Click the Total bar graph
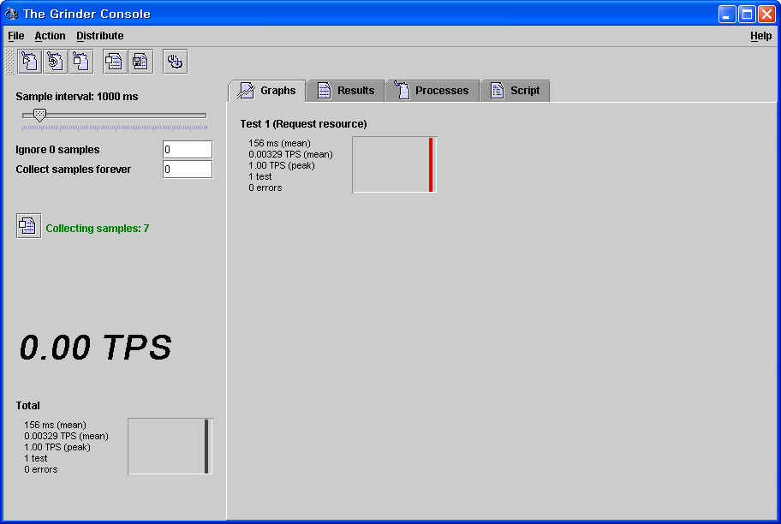781x524 pixels. [x=170, y=446]
